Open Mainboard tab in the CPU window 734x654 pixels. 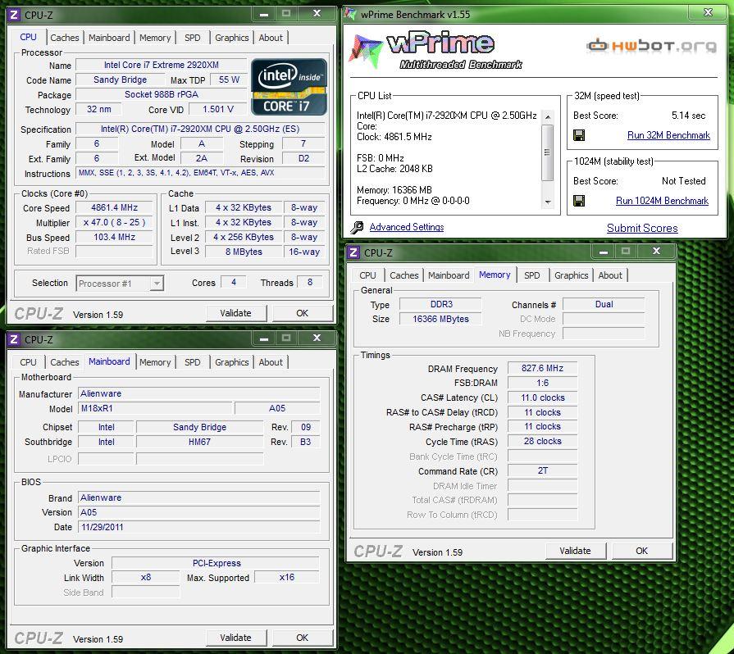click(x=109, y=38)
